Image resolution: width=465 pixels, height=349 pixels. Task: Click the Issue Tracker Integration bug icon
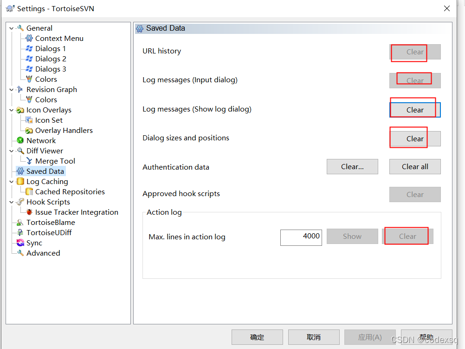pos(29,212)
